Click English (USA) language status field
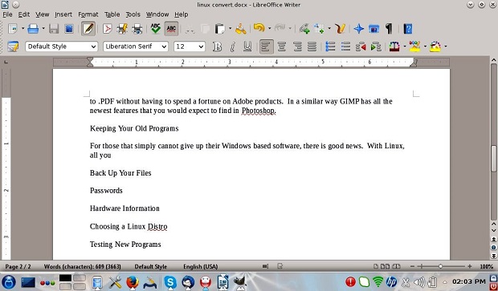 [x=201, y=267]
